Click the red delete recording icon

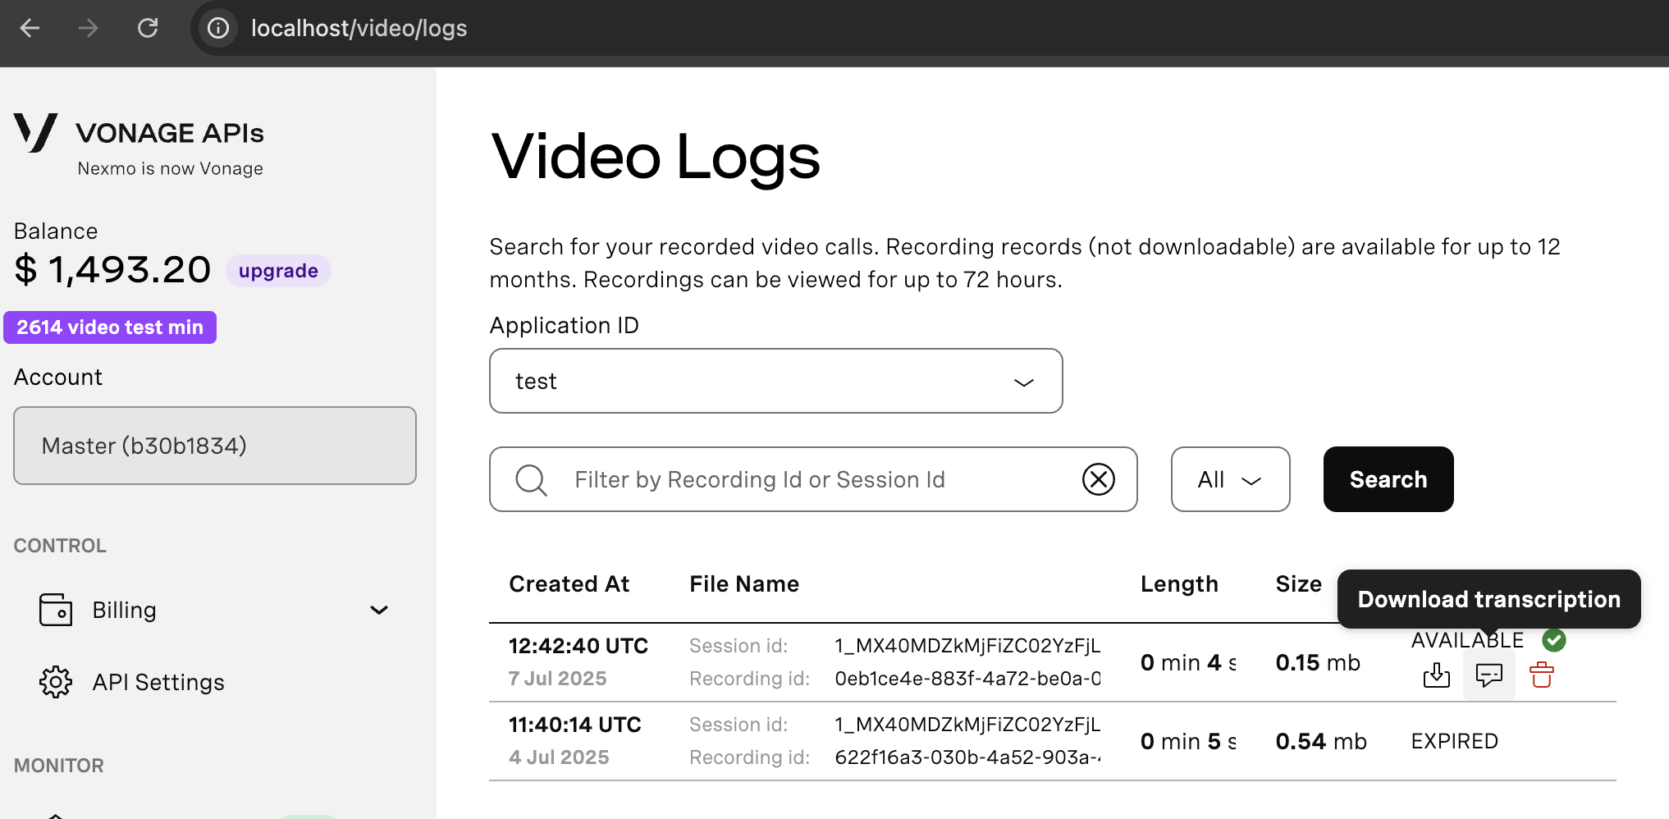tap(1541, 675)
